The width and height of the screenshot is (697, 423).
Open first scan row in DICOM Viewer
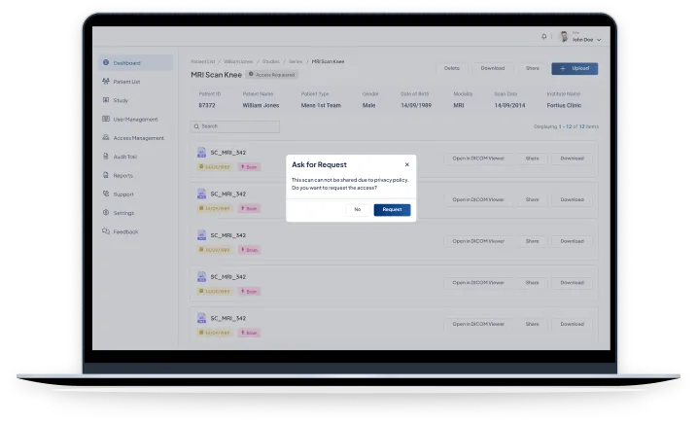[x=478, y=159]
